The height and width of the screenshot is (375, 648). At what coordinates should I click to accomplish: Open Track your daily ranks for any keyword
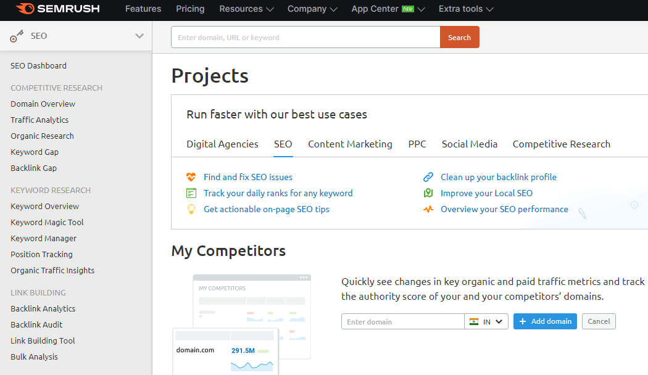pyautogui.click(x=278, y=193)
